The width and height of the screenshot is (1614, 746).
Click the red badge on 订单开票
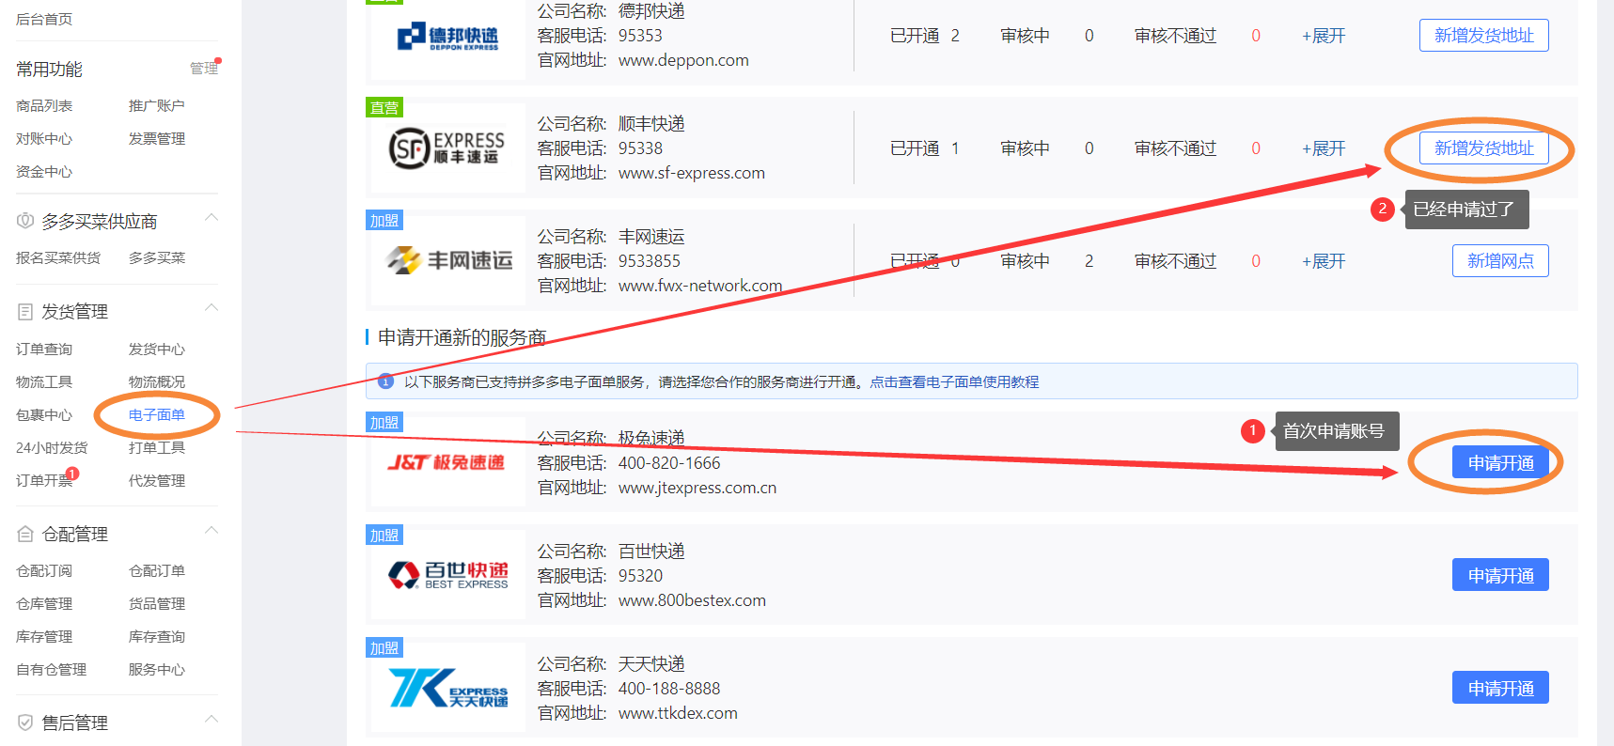(72, 474)
